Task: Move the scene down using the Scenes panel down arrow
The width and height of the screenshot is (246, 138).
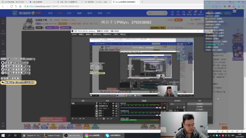Action: click(x=83, y=119)
